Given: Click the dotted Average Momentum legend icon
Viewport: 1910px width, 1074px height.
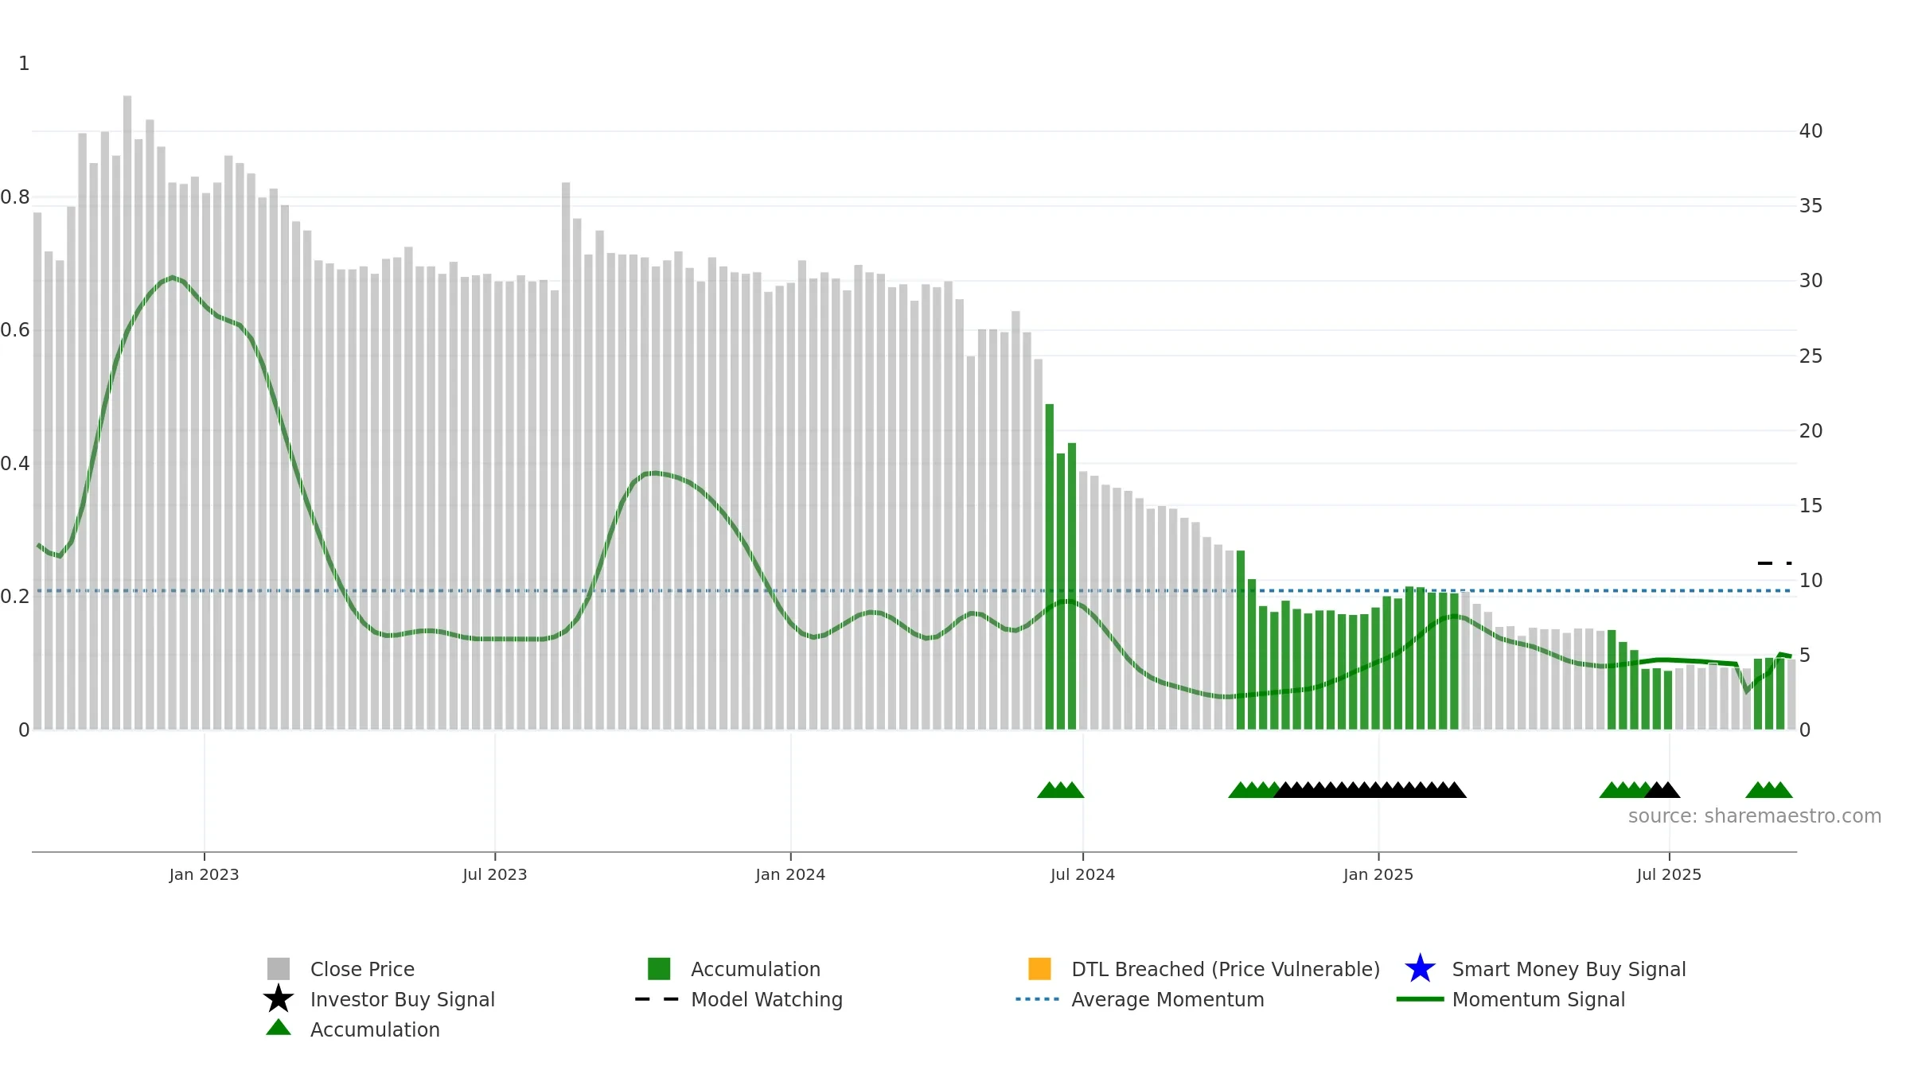Looking at the screenshot, I should [1038, 999].
